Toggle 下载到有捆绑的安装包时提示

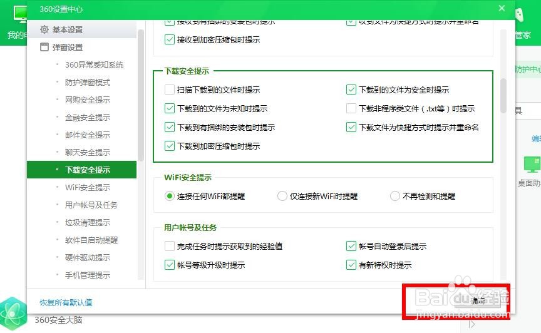click(x=170, y=127)
